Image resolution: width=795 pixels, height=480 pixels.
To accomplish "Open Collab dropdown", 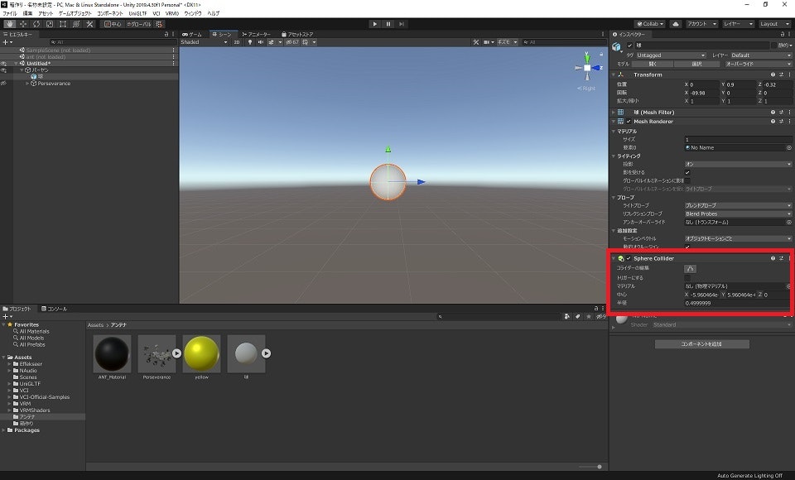I will (x=650, y=24).
